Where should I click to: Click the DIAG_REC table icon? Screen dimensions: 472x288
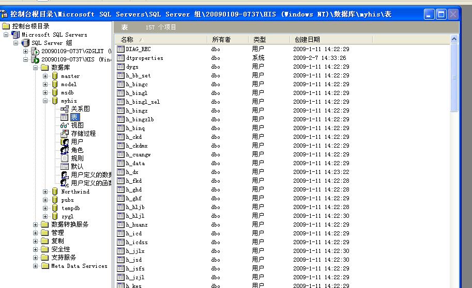click(x=120, y=49)
